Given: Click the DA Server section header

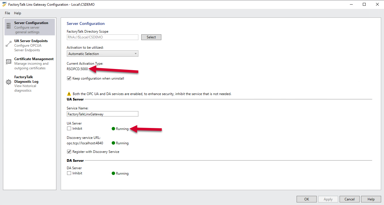Looking at the screenshot, I should (75, 161).
